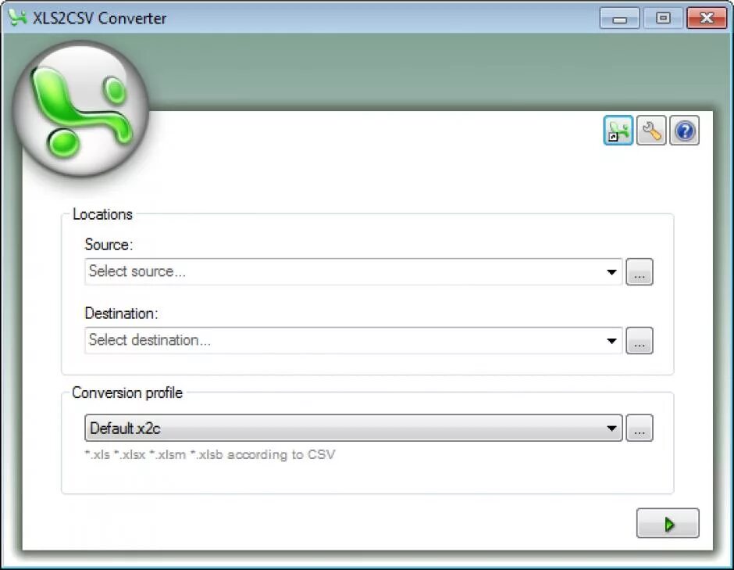Maximize the XLS2CSV Converter window
The height and width of the screenshot is (570, 734).
[x=663, y=18]
